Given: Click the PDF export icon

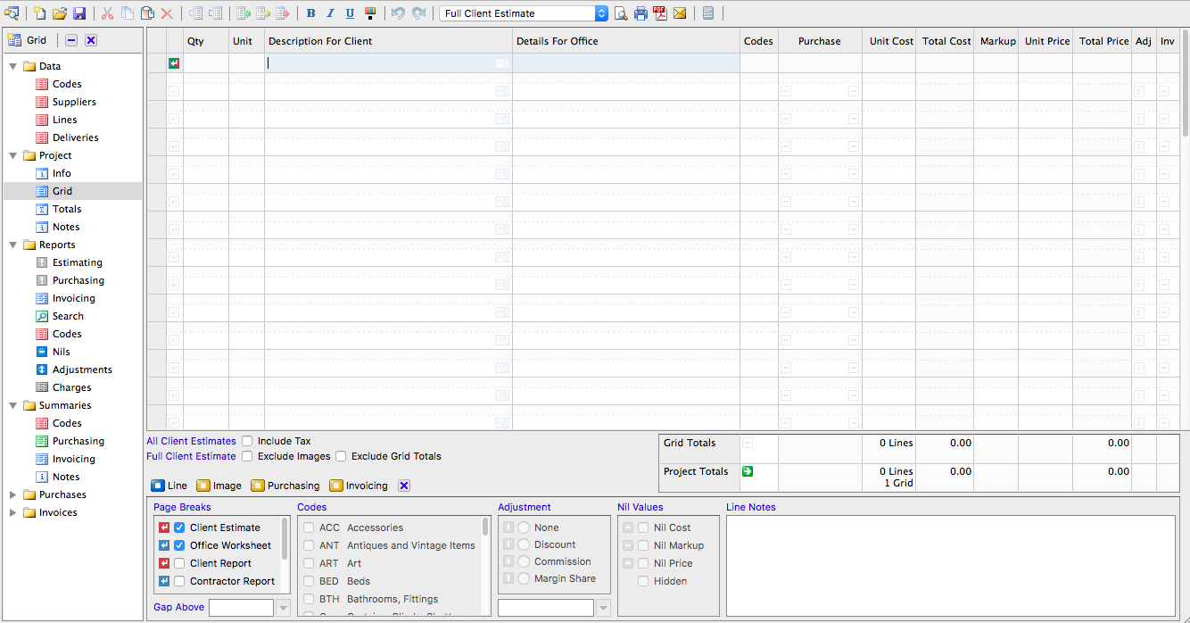Looking at the screenshot, I should (660, 13).
